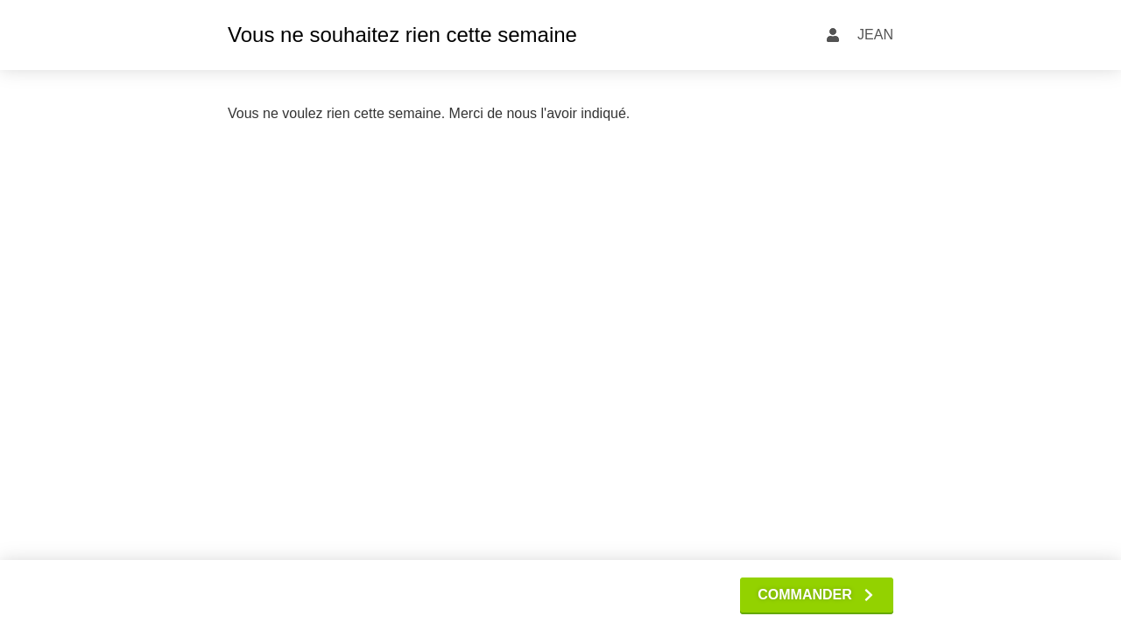This screenshot has height=630, width=1121.
Task: Open profile via the account icon
Action: (x=833, y=35)
